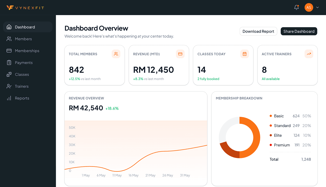Click the 14 classes today value
The width and height of the screenshot is (326, 187).
202,70
